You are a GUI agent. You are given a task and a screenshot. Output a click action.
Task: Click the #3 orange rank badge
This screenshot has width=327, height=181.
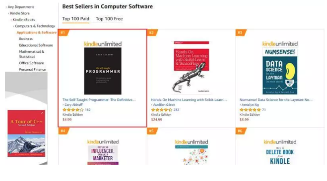coord(241,33)
